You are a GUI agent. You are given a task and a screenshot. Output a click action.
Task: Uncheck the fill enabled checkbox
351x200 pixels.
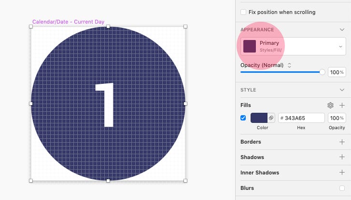point(243,118)
